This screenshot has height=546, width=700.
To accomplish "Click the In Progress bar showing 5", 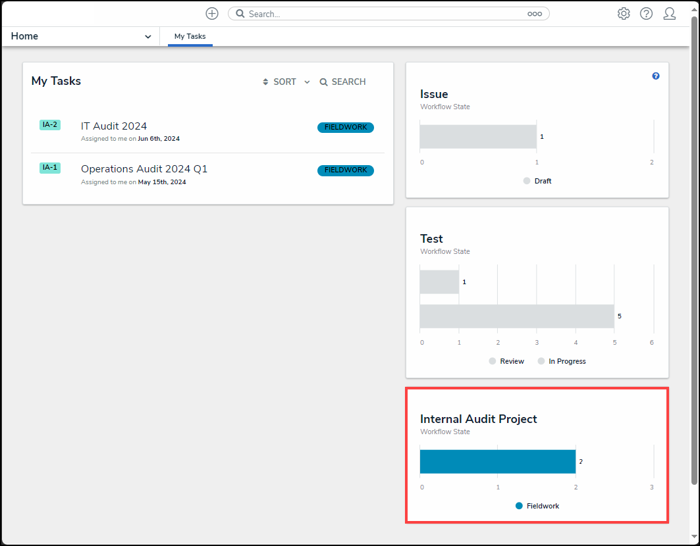I will click(x=517, y=316).
